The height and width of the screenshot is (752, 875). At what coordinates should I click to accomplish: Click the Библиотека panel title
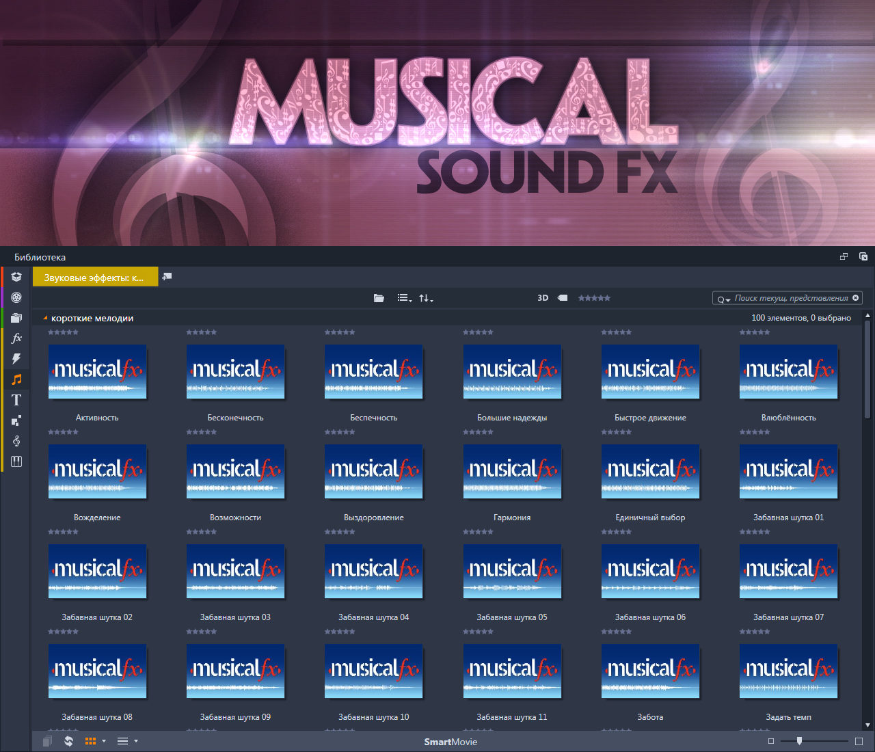(x=40, y=257)
